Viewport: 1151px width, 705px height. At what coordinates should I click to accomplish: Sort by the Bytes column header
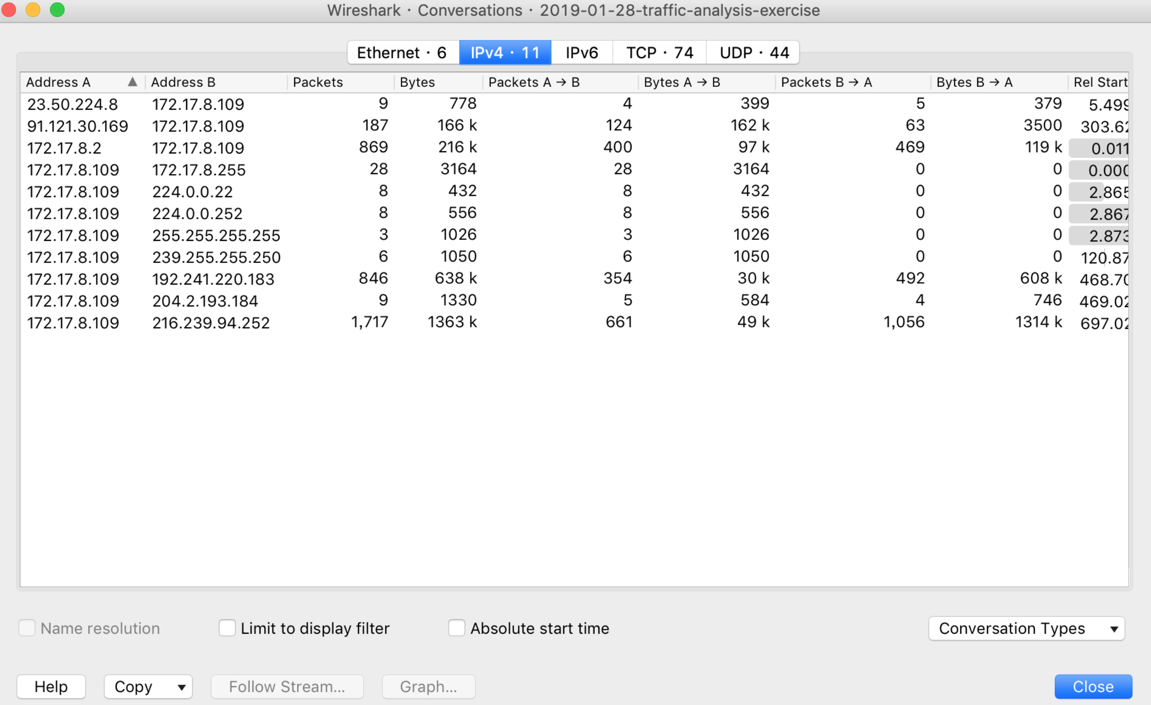(x=417, y=82)
